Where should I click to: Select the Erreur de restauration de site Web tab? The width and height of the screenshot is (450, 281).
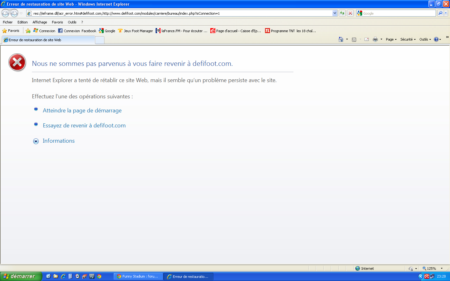pyautogui.click(x=48, y=40)
